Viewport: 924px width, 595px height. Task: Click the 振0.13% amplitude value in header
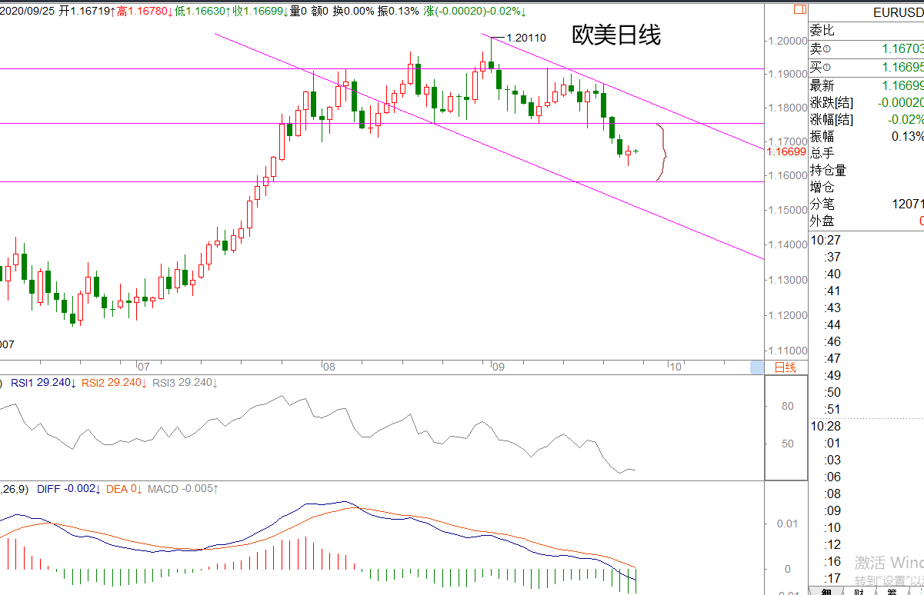pos(399,12)
